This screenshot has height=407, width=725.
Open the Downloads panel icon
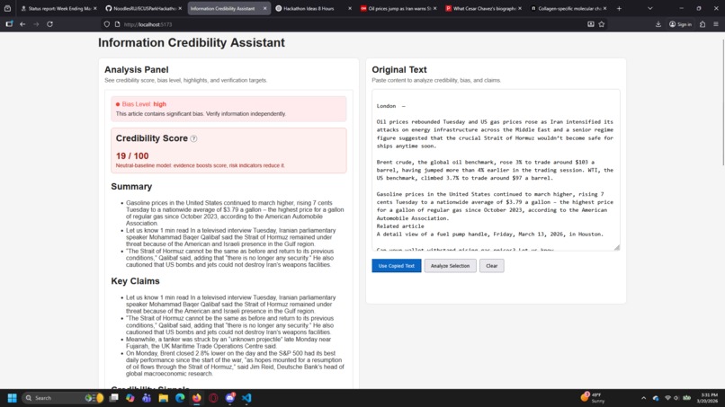coord(658,24)
